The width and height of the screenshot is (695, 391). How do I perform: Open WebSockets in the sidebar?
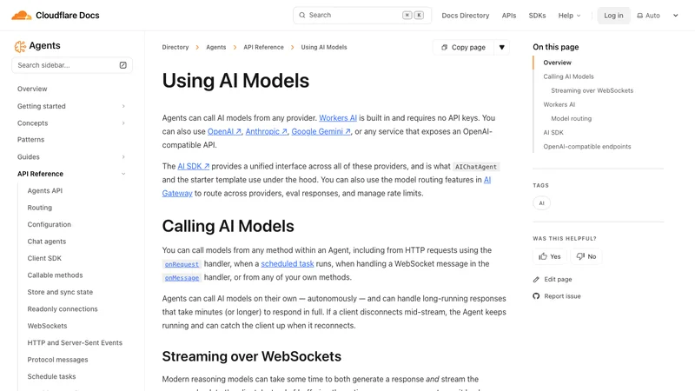click(47, 326)
